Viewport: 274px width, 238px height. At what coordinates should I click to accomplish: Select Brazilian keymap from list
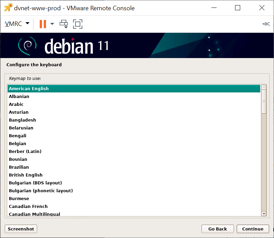tap(19, 167)
